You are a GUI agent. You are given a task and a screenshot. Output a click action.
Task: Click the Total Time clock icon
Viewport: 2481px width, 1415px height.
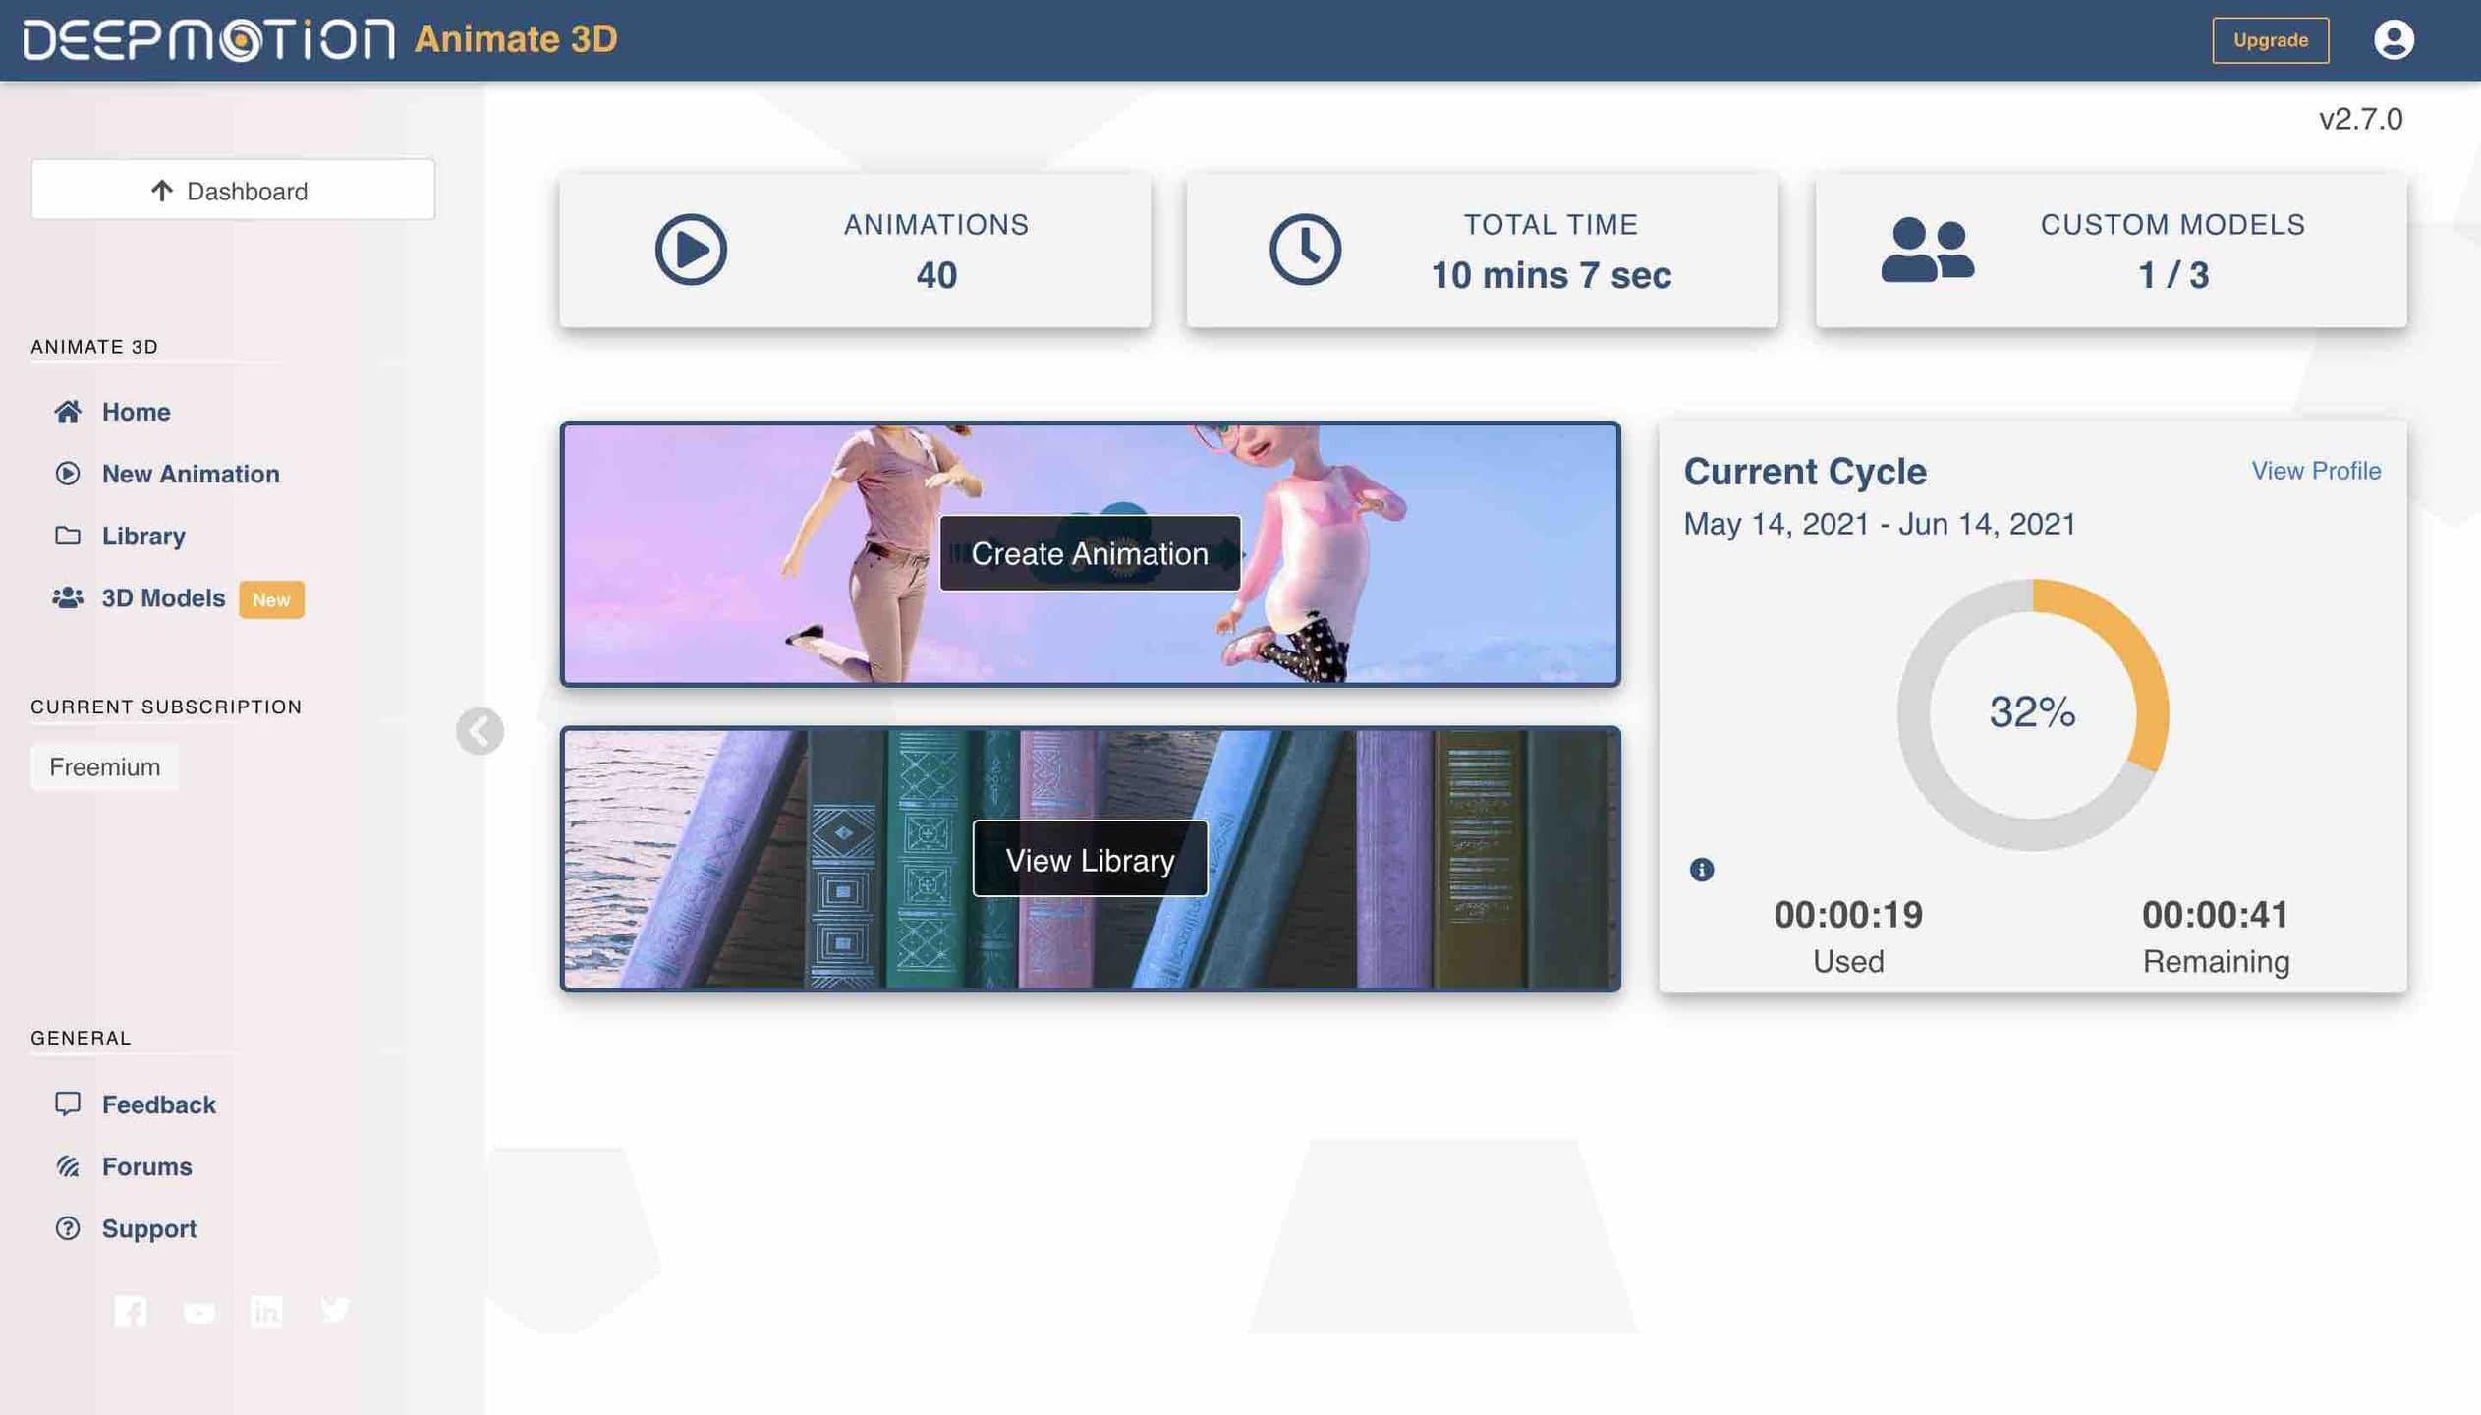pos(1305,250)
